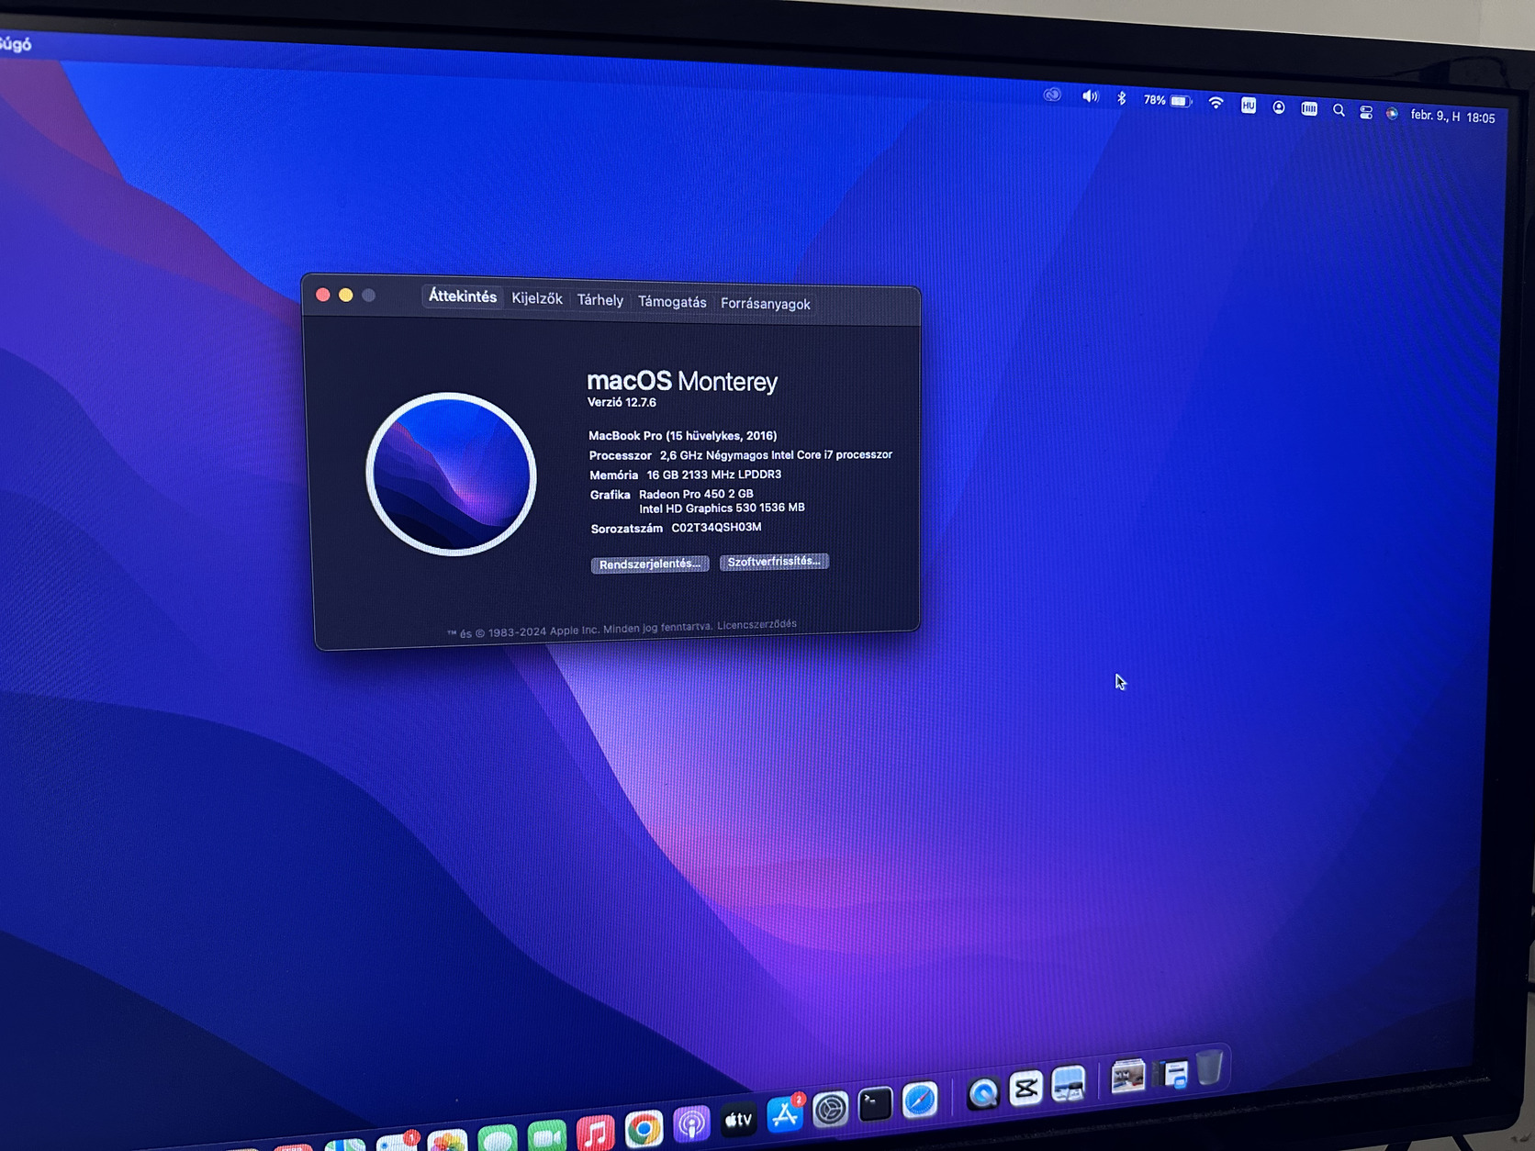
Task: Open QuickTime Player in the Dock
Action: pyautogui.click(x=982, y=1093)
